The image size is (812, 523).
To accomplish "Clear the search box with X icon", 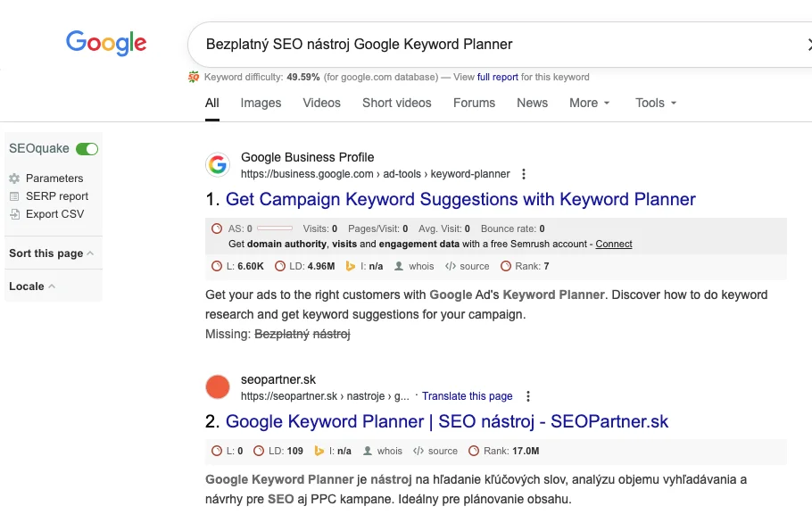I will pos(806,45).
